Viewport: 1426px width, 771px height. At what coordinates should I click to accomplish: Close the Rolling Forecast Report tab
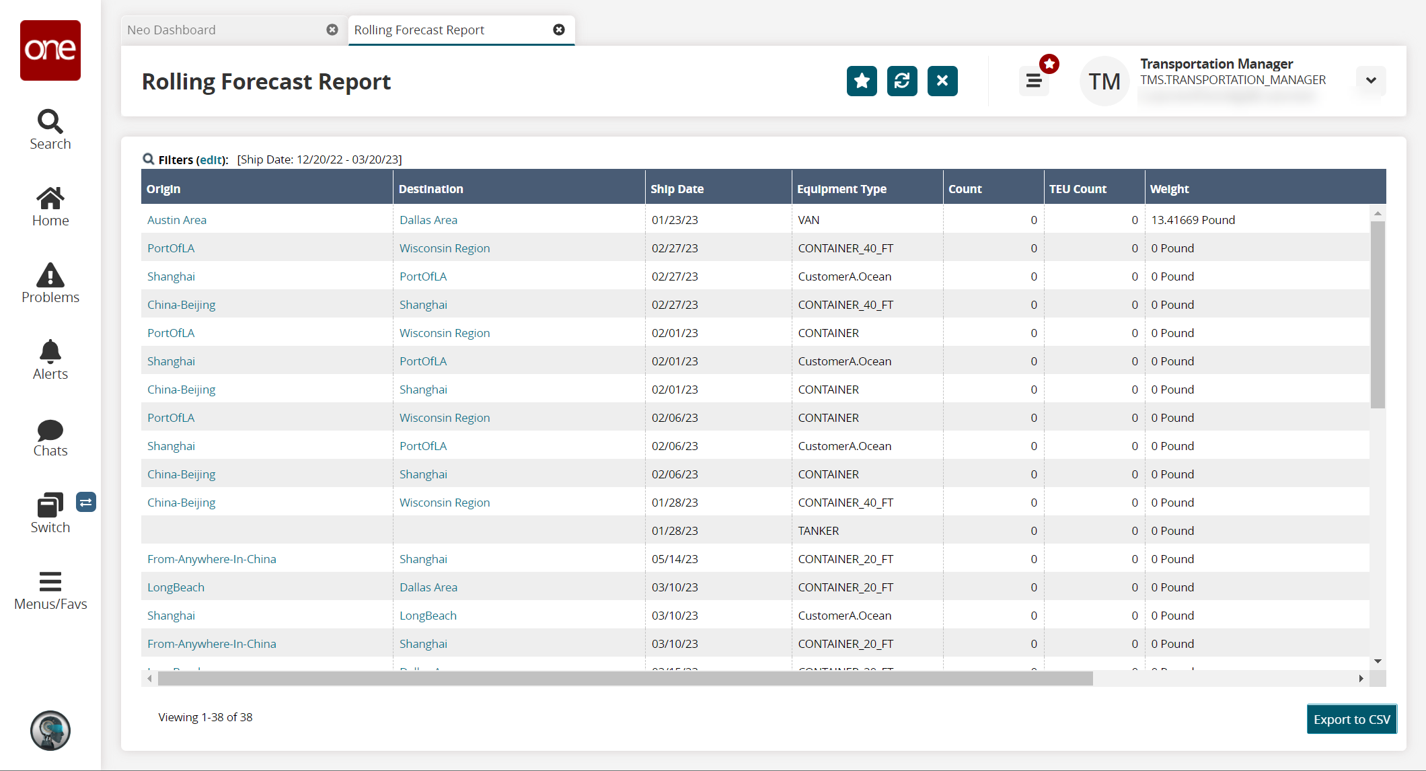(559, 30)
